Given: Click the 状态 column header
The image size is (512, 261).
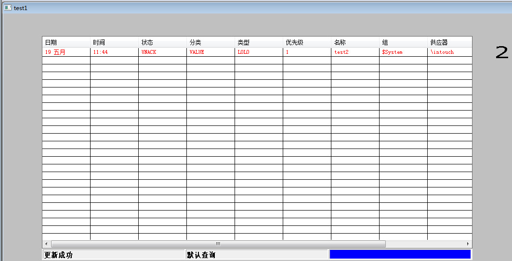Looking at the screenshot, I should [163, 42].
